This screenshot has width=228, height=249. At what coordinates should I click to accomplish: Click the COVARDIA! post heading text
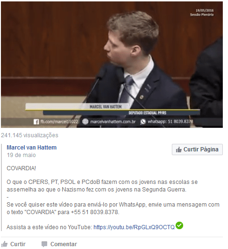tap(21, 168)
